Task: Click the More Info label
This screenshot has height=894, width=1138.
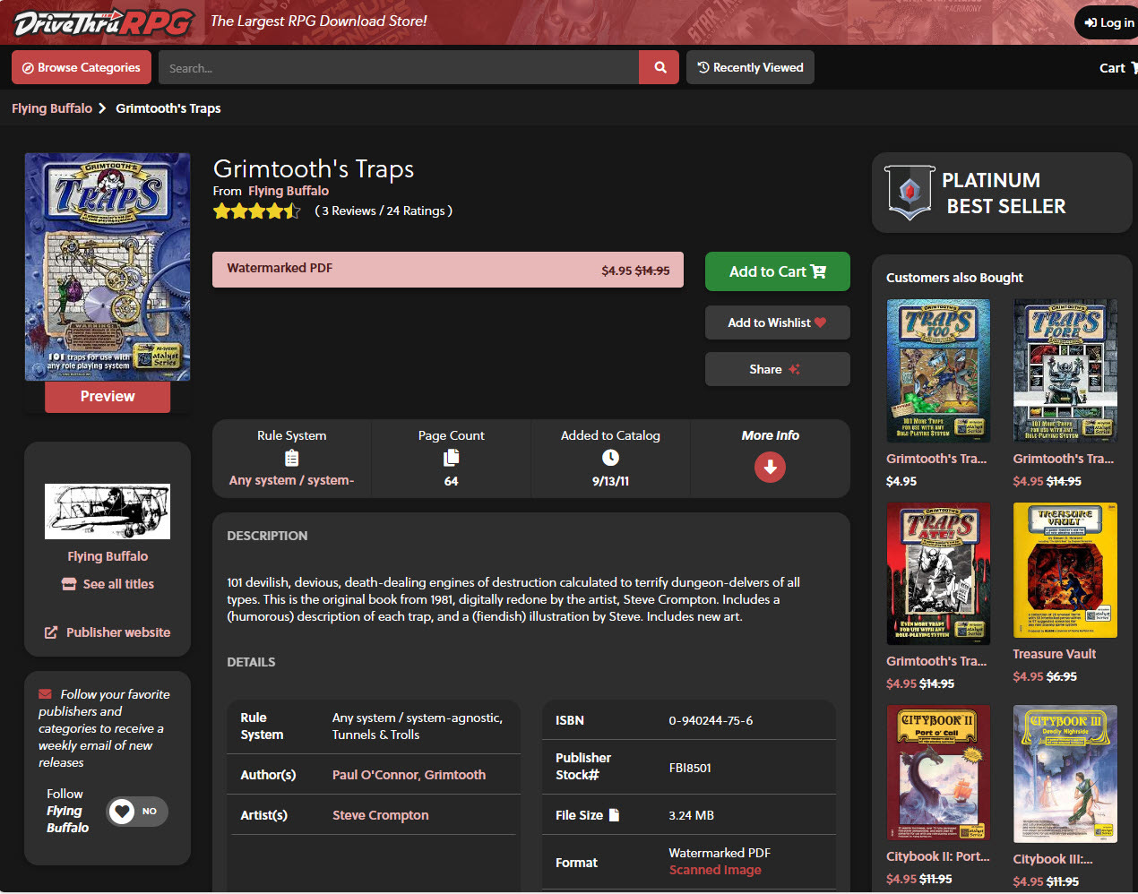Action: coord(770,435)
